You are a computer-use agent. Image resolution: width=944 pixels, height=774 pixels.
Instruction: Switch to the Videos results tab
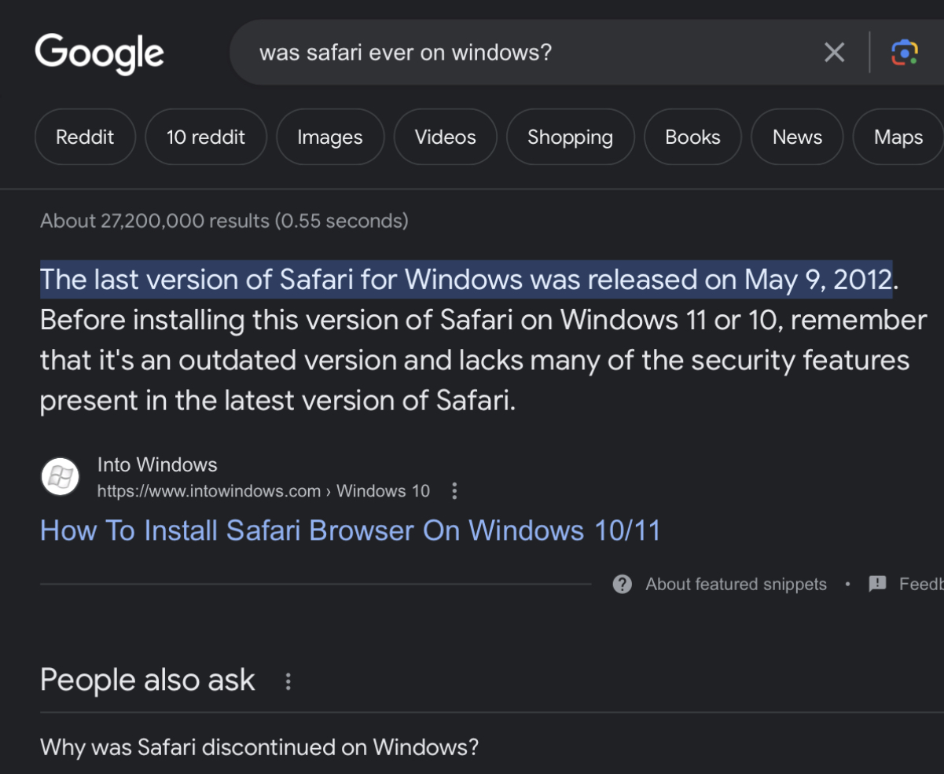pyautogui.click(x=446, y=137)
